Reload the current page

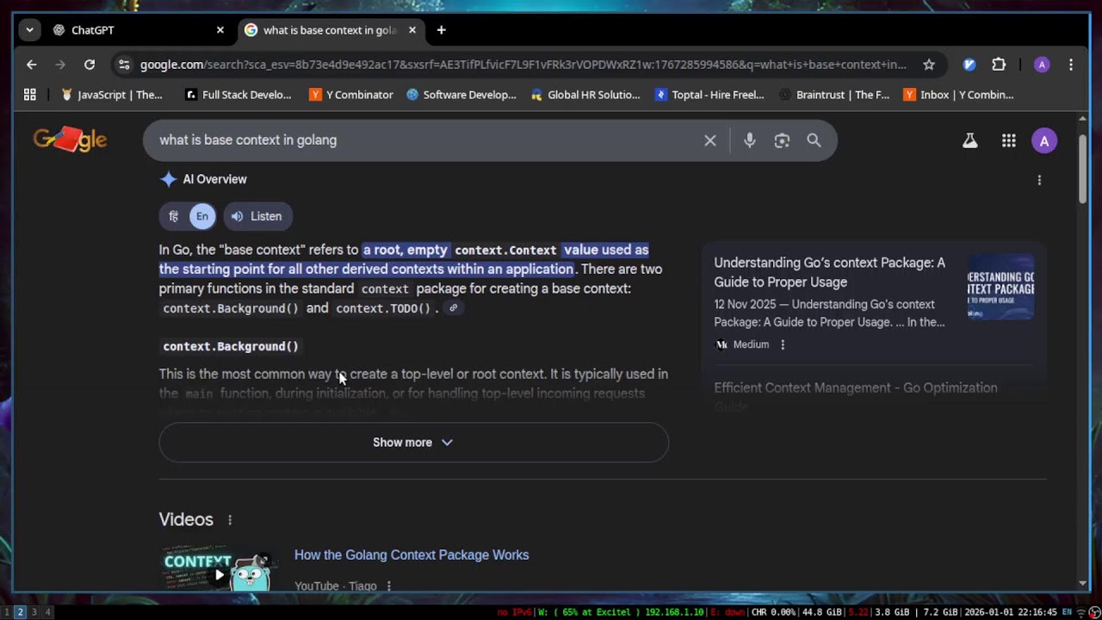pyautogui.click(x=90, y=65)
